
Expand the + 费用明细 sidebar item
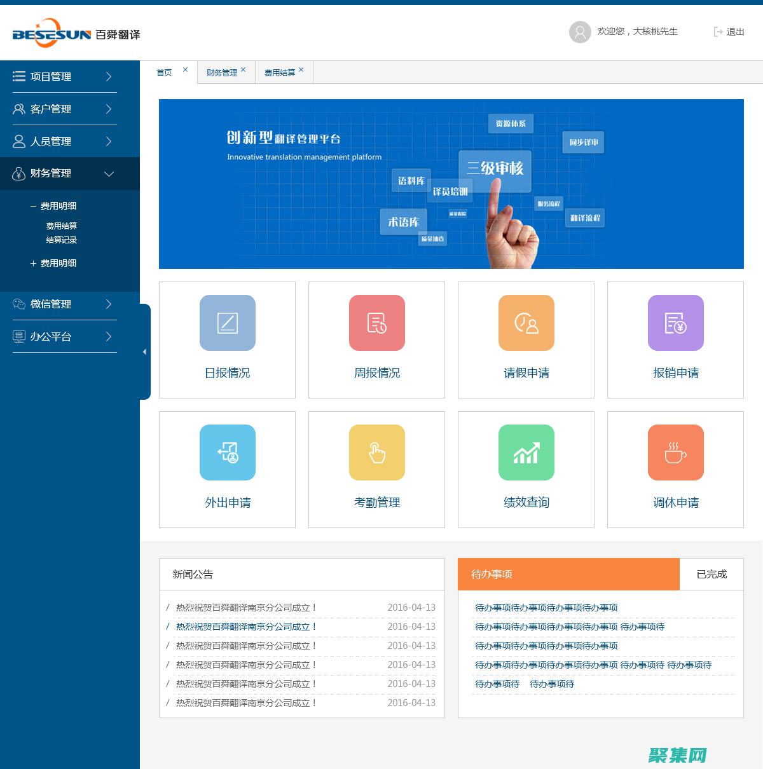coord(54,263)
